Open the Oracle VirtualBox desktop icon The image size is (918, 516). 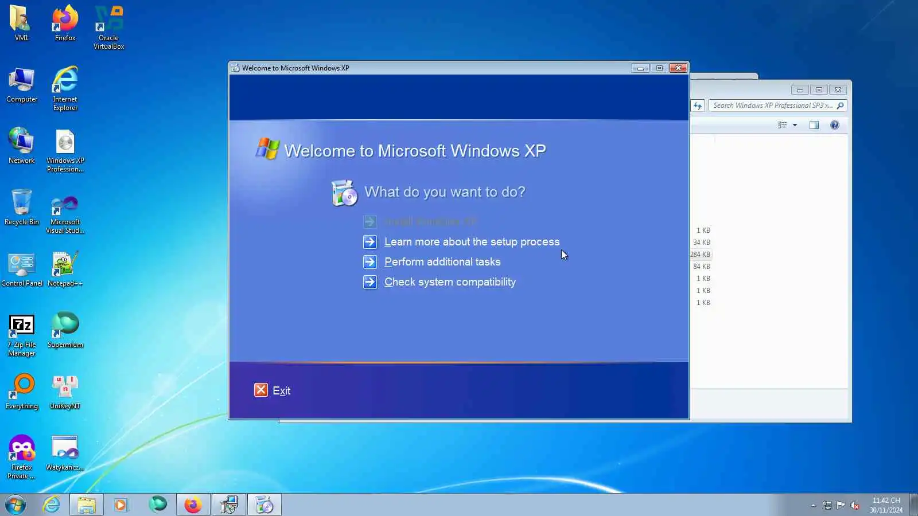(x=108, y=27)
